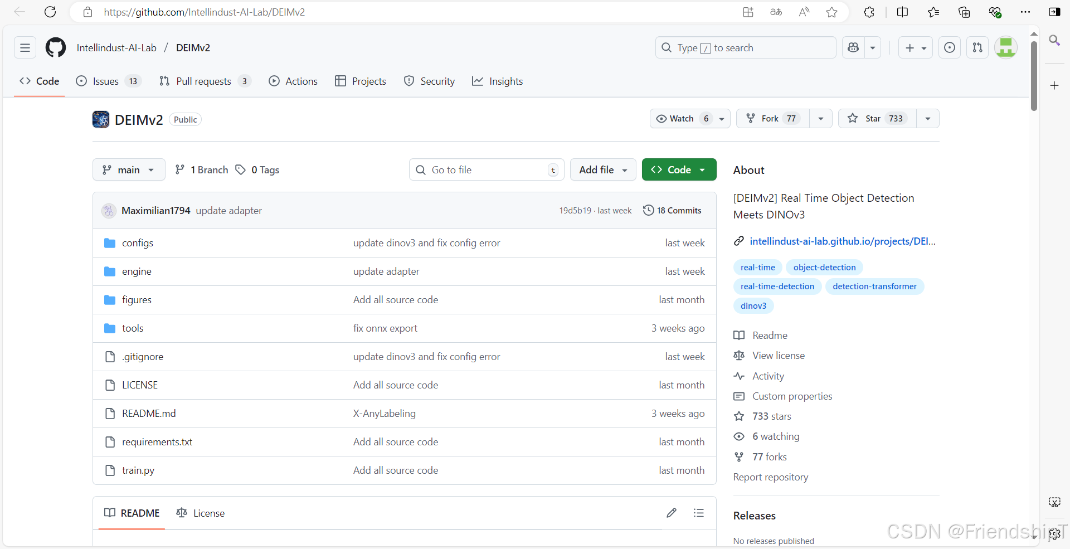View the 1 Branch link
This screenshot has width=1070, height=549.
tap(202, 170)
